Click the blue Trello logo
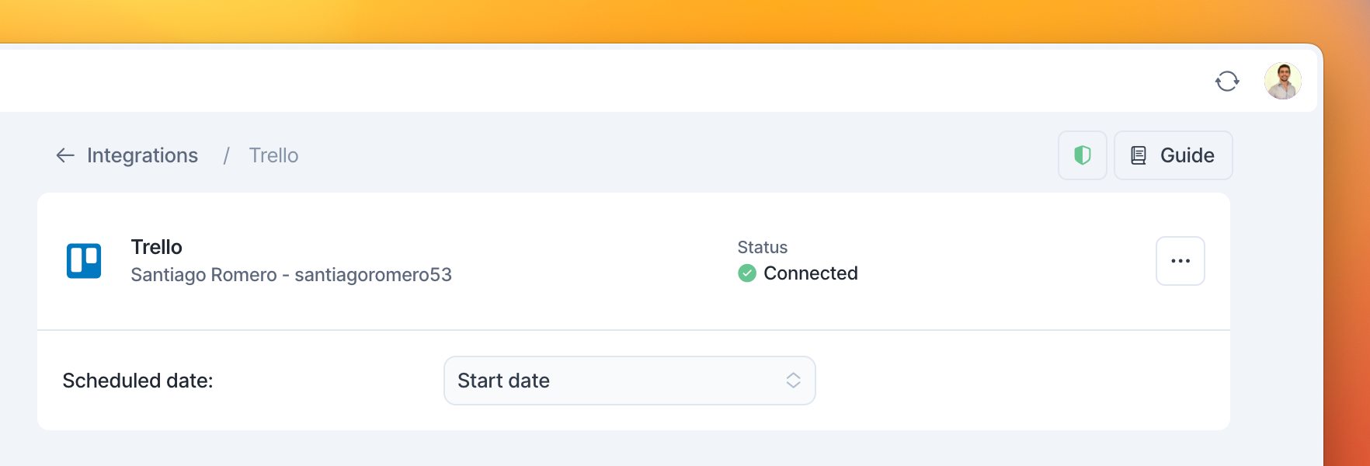 [84, 261]
